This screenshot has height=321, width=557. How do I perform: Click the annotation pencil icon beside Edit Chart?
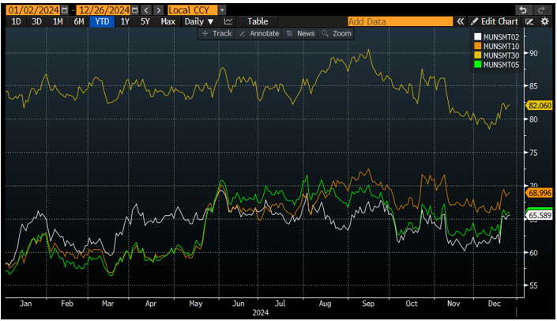coord(529,21)
